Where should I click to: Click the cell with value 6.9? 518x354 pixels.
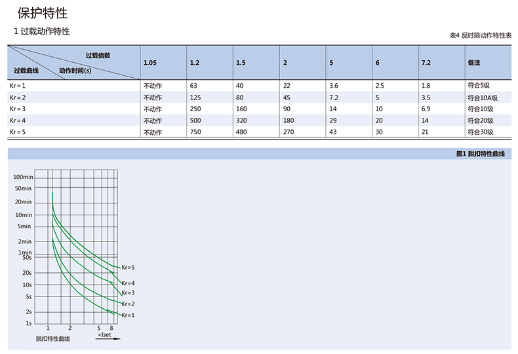tap(426, 109)
